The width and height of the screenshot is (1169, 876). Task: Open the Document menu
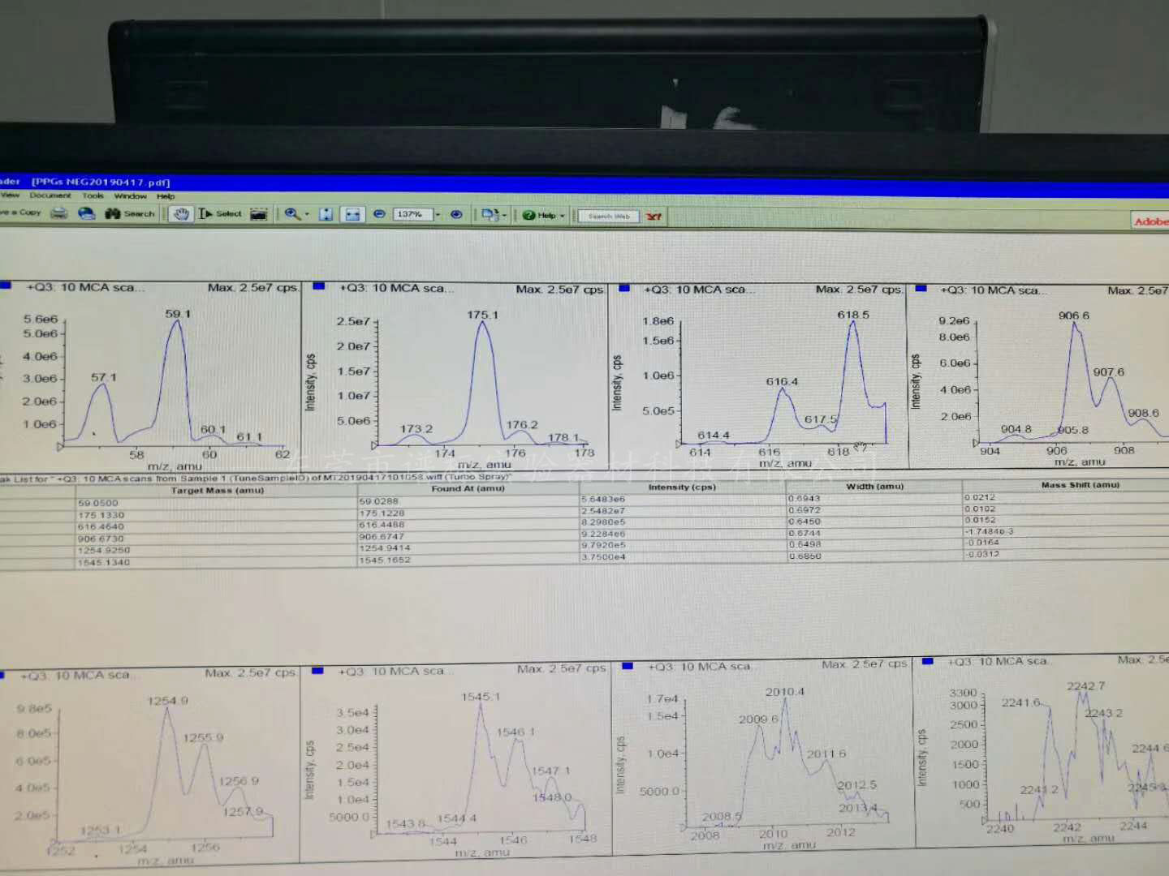point(50,195)
